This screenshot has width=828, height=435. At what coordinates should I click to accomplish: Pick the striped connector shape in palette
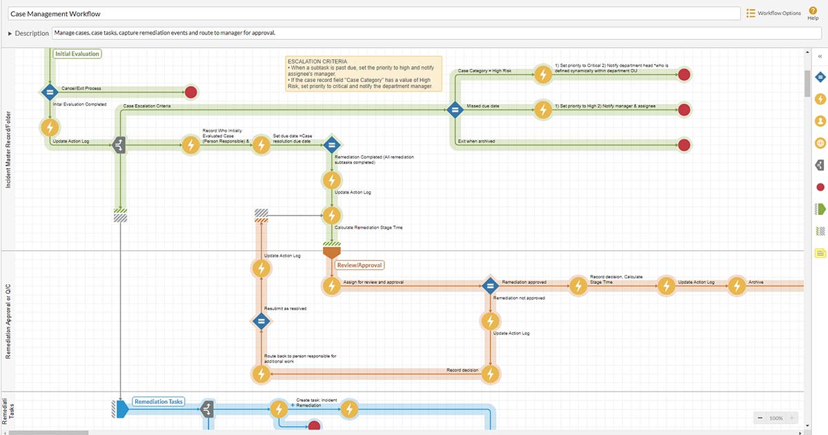tap(820, 231)
